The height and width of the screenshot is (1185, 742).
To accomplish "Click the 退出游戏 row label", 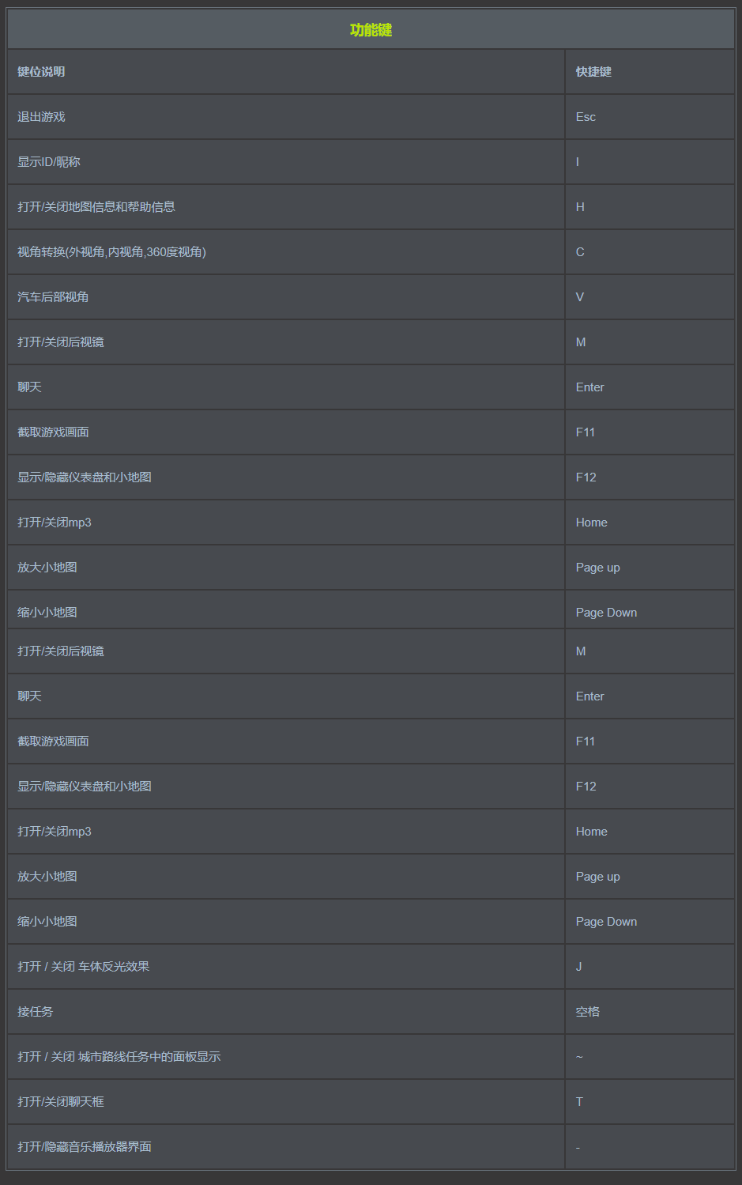I will (41, 117).
